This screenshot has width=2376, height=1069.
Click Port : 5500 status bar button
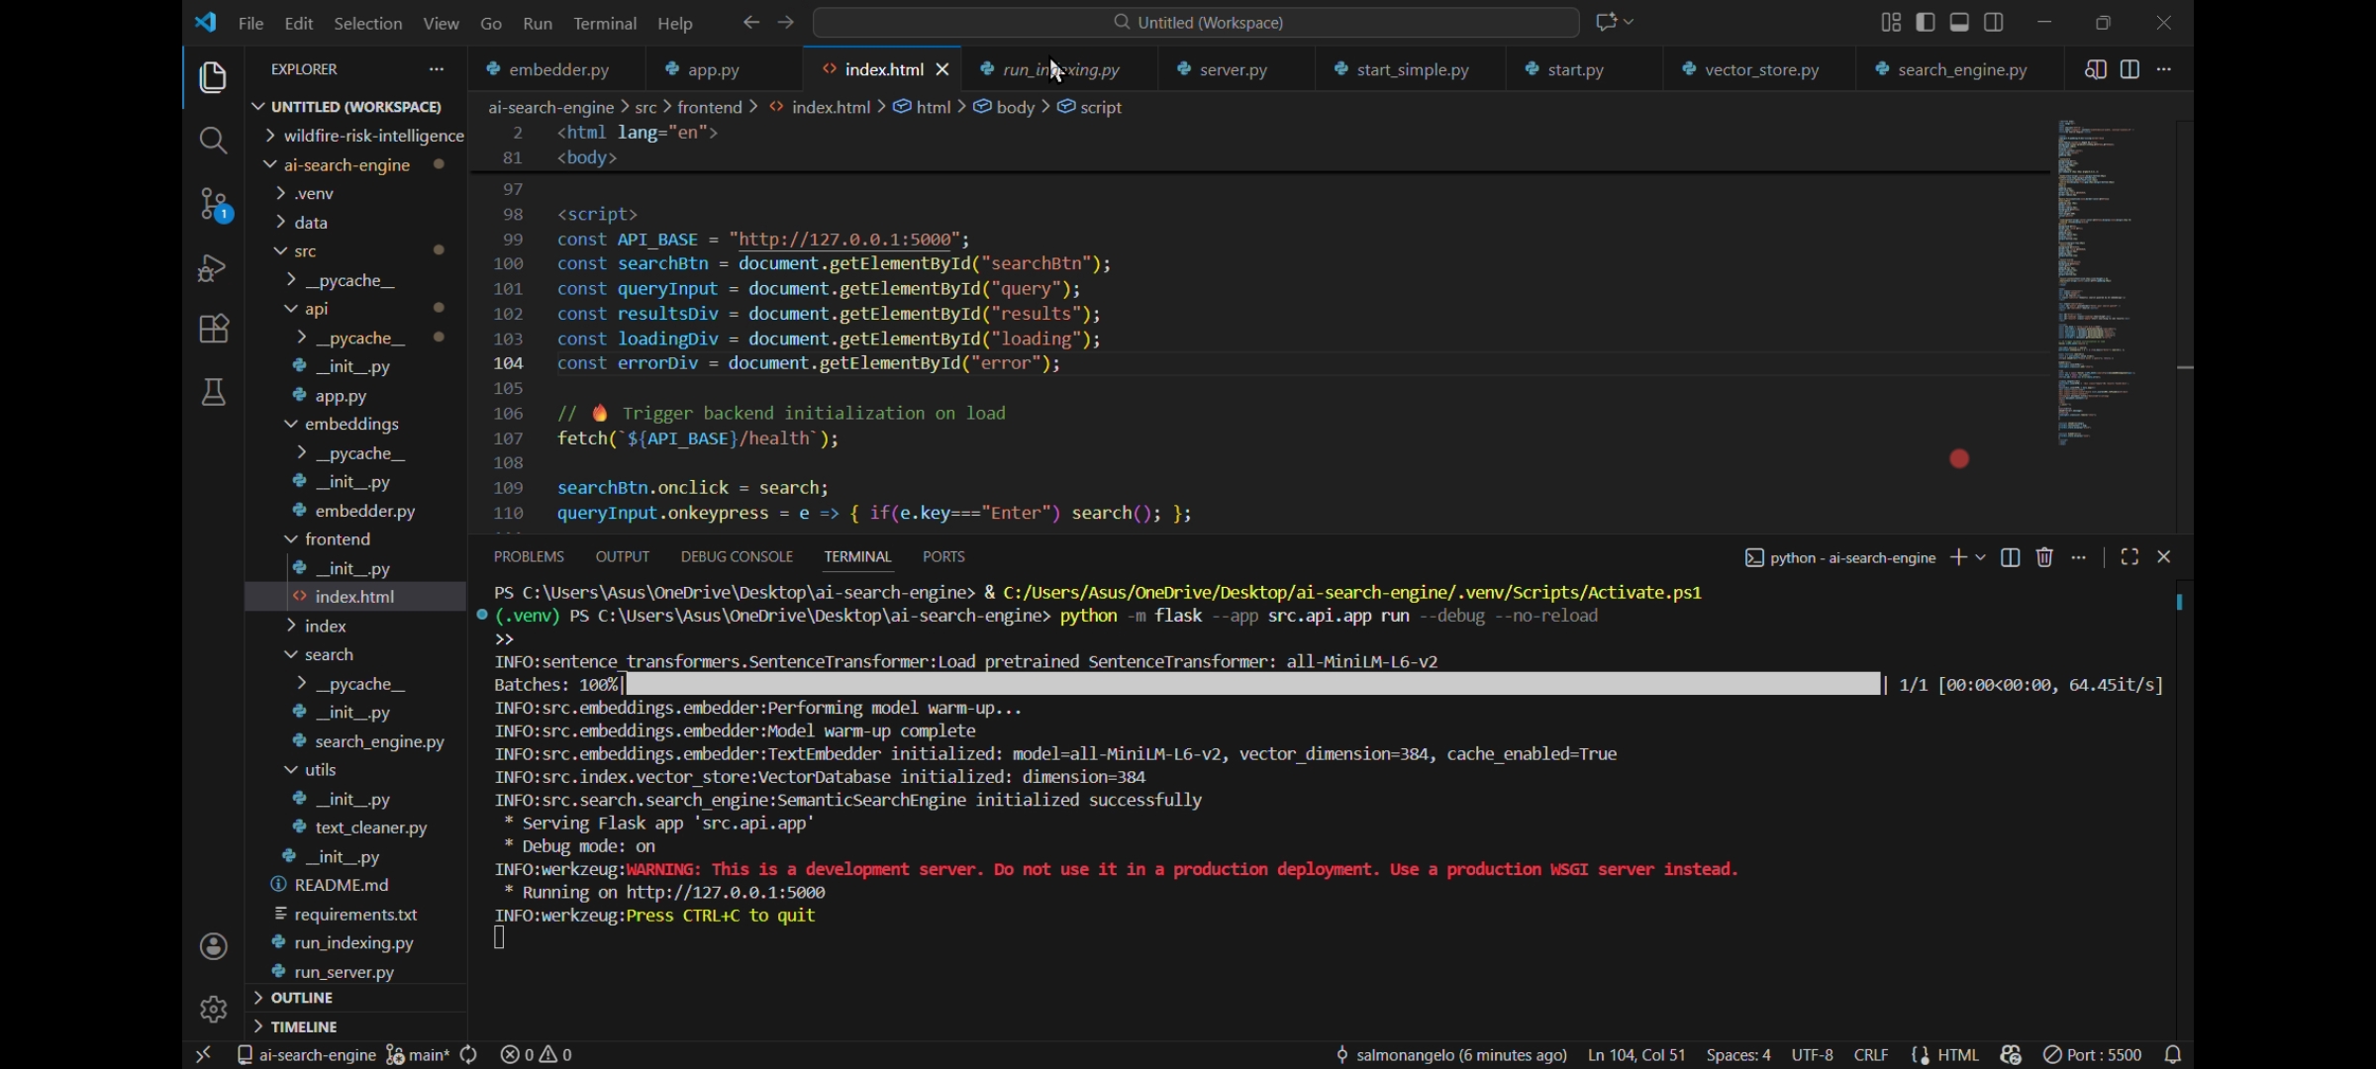pos(2093,1055)
